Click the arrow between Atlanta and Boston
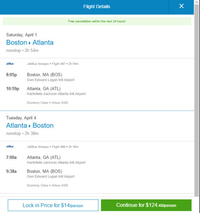Viewport: 200px width, 213px height. [29, 126]
